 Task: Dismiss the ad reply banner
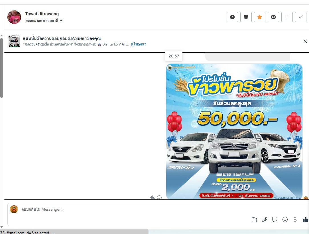[x=305, y=41]
